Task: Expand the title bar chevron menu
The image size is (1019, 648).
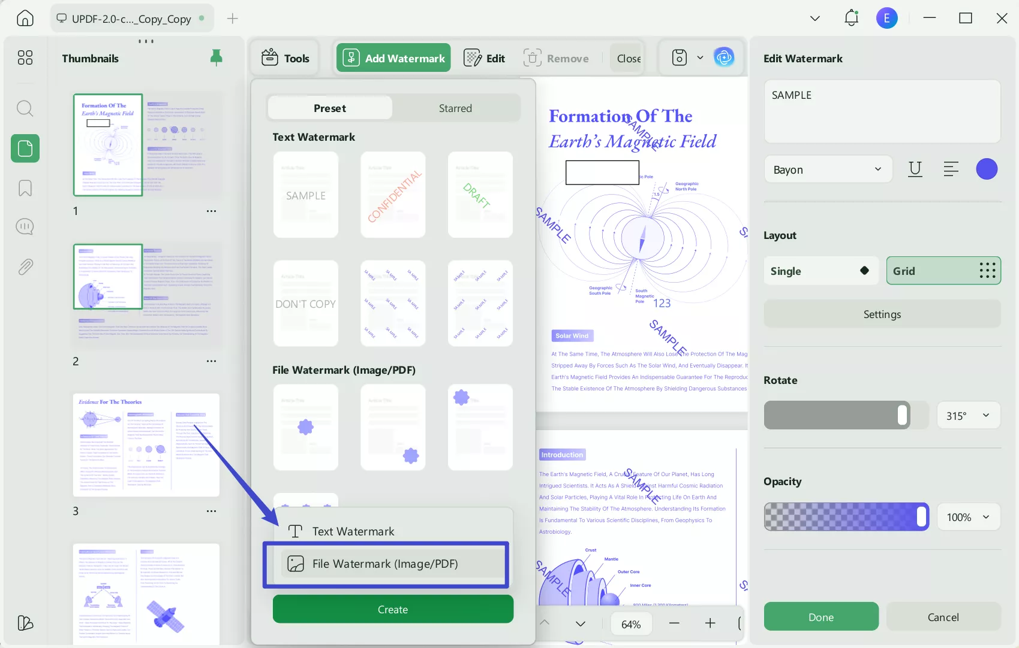Action: (814, 19)
